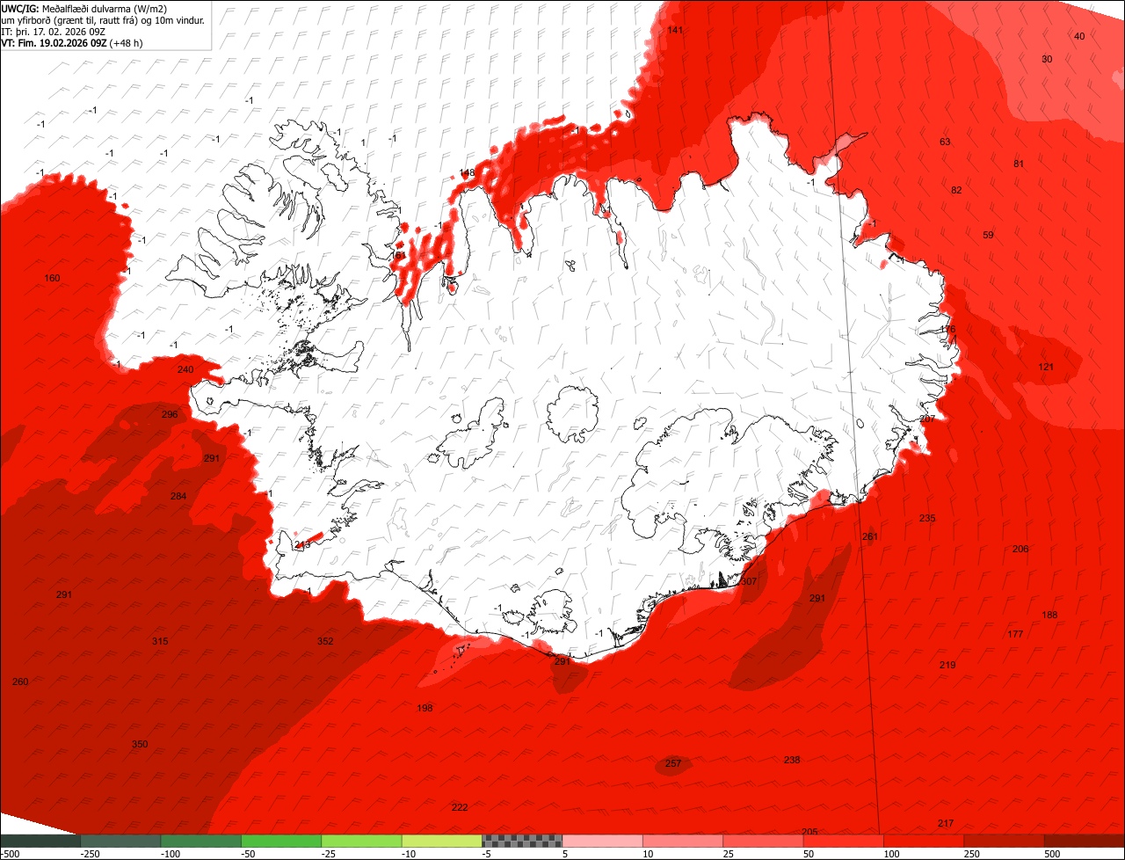Image resolution: width=1125 pixels, height=860 pixels.
Task: Click the map value '176'
Action: click(947, 329)
